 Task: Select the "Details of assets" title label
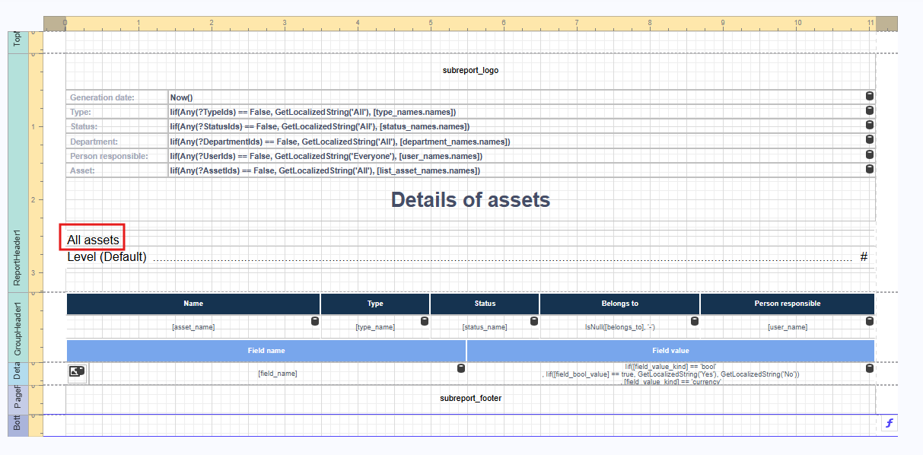(x=470, y=200)
